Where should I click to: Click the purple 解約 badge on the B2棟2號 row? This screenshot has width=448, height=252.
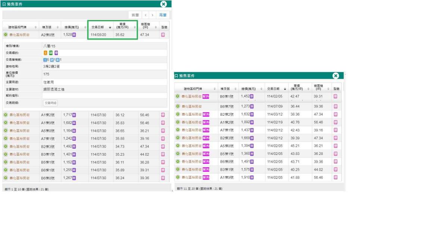206,114
